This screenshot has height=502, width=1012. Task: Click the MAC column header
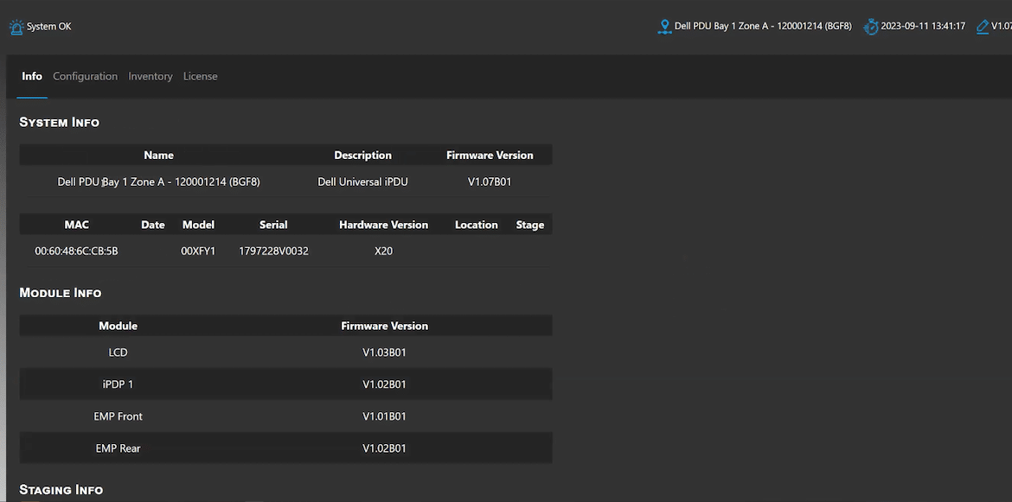[77, 225]
